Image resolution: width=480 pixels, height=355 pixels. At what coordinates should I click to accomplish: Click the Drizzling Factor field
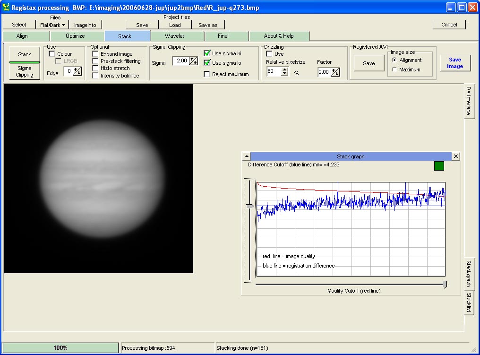pyautogui.click(x=324, y=72)
